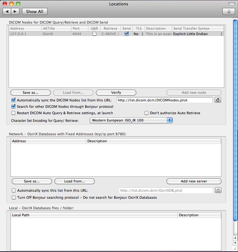Open Character Set Encoding dropdown

(131, 120)
